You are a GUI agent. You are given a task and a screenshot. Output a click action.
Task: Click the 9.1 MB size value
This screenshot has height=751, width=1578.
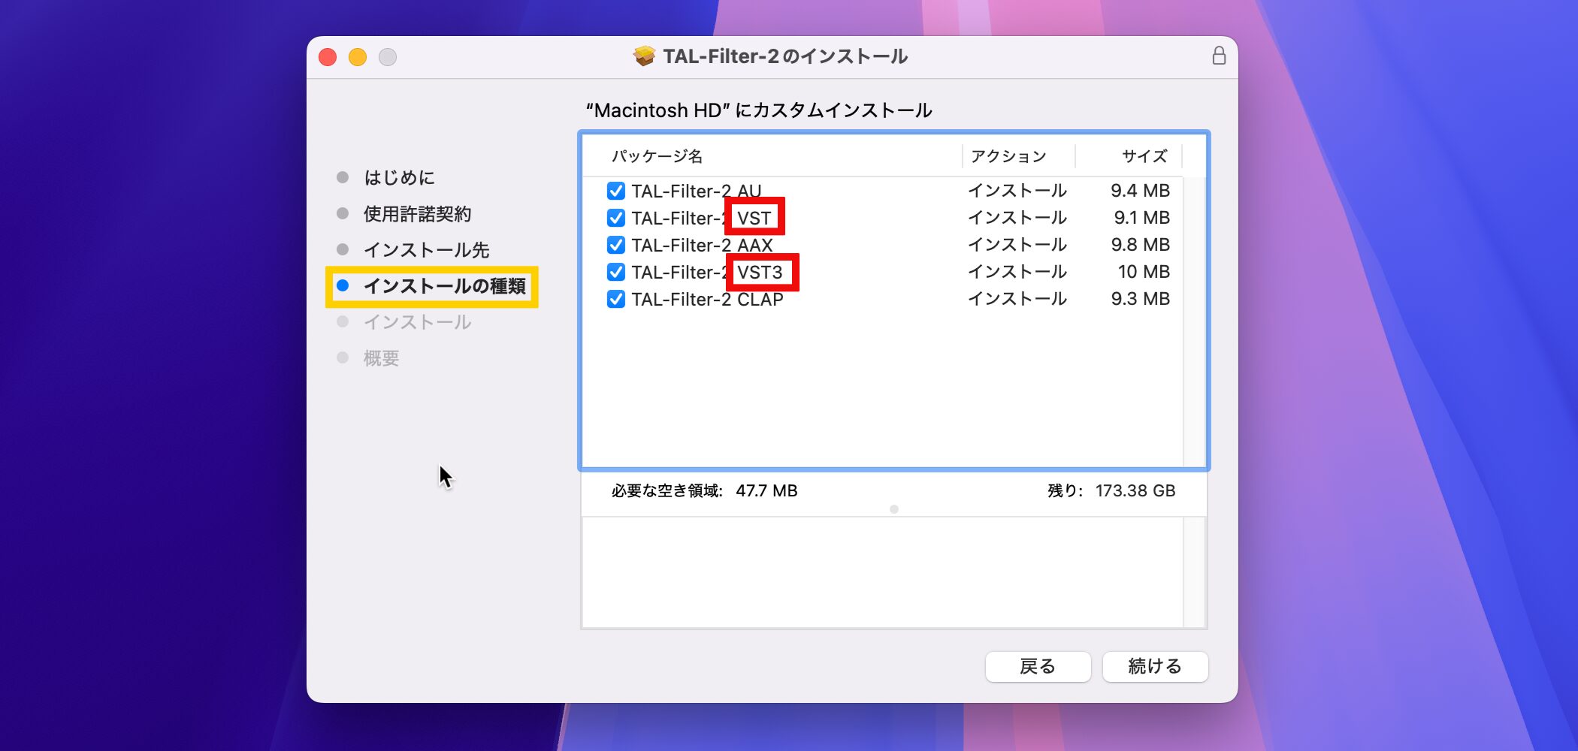coord(1141,218)
